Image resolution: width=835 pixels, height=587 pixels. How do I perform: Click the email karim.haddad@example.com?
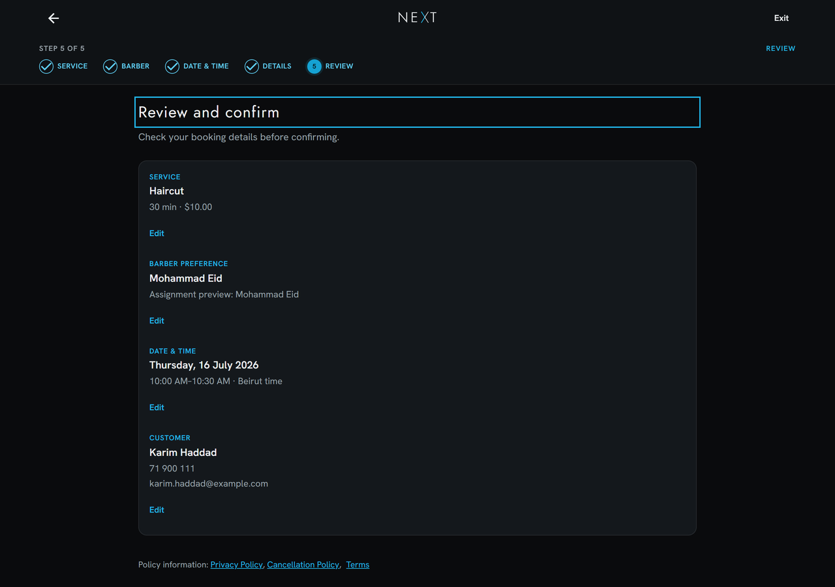pos(209,484)
